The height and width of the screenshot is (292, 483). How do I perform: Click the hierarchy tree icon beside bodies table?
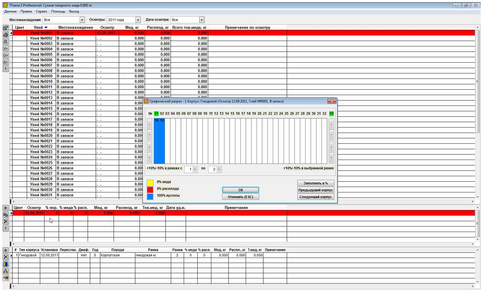[6, 271]
